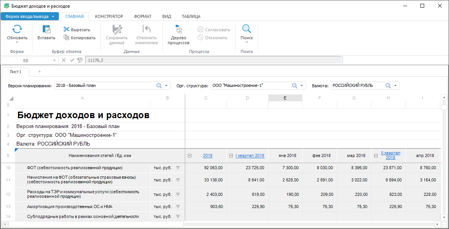Viewport: 449px width, 229px height.
Task: Switch to the КОНСТРУКТОР ribbon tab
Action: [109, 16]
